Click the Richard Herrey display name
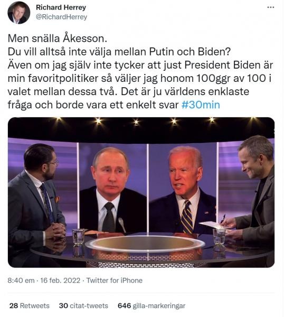Image resolution: width=284 pixels, height=317 pixels. click(x=61, y=7)
